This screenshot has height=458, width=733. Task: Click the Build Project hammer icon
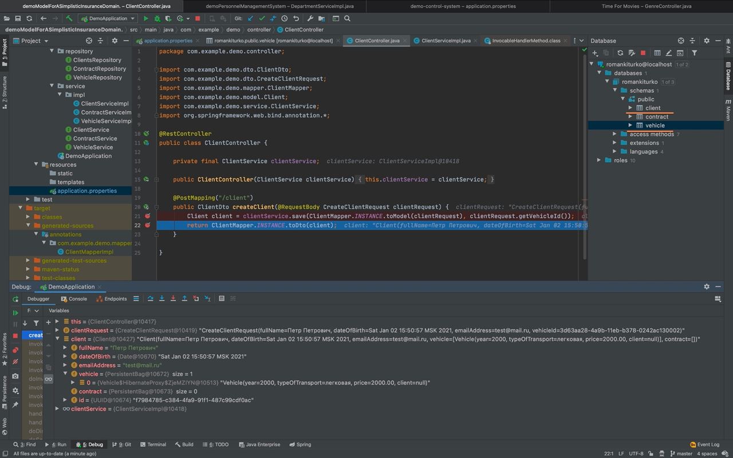69,18
